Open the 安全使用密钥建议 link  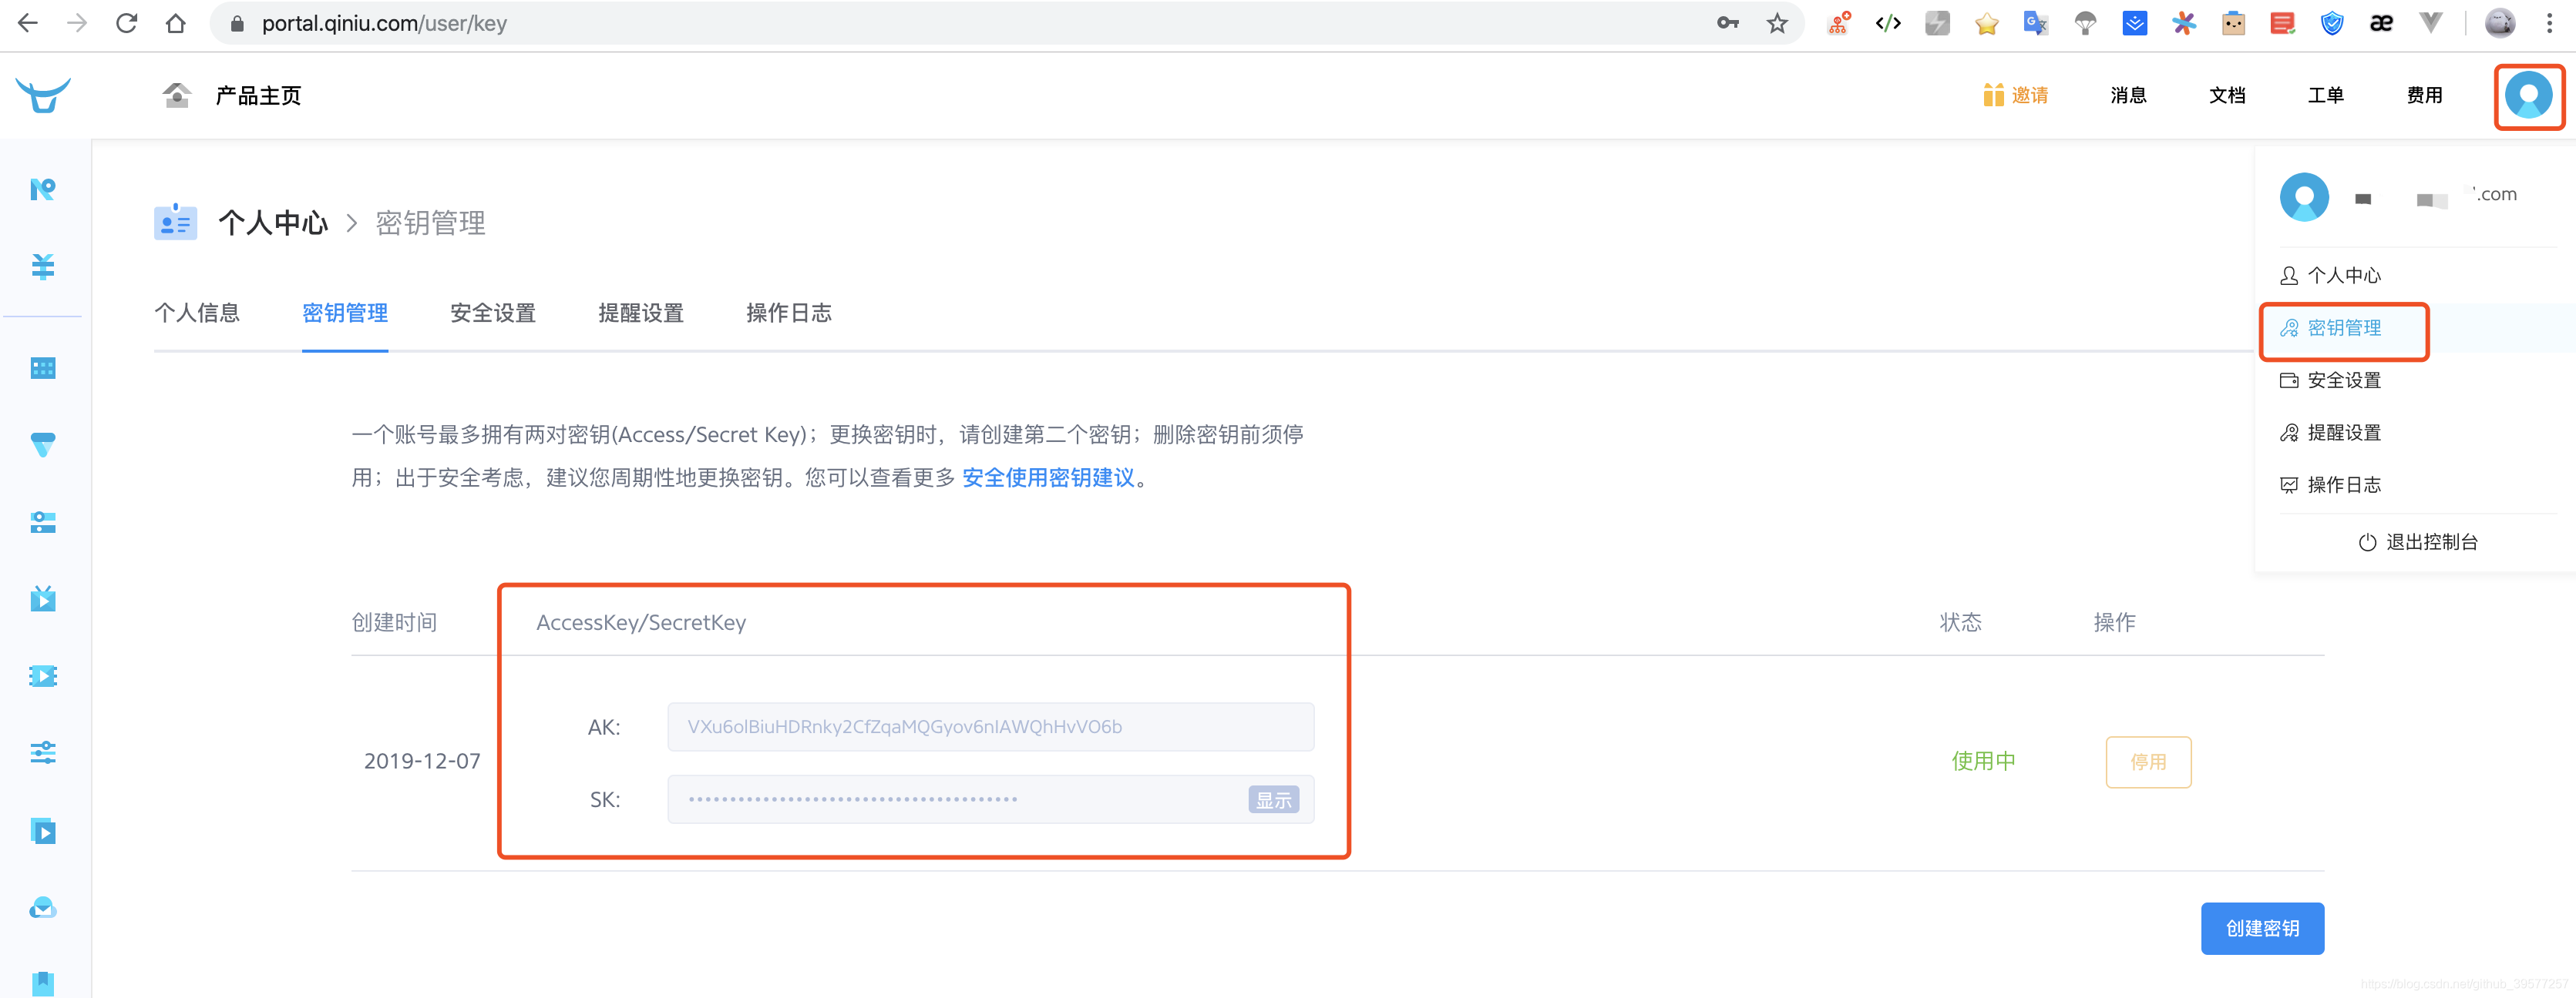pos(1048,477)
